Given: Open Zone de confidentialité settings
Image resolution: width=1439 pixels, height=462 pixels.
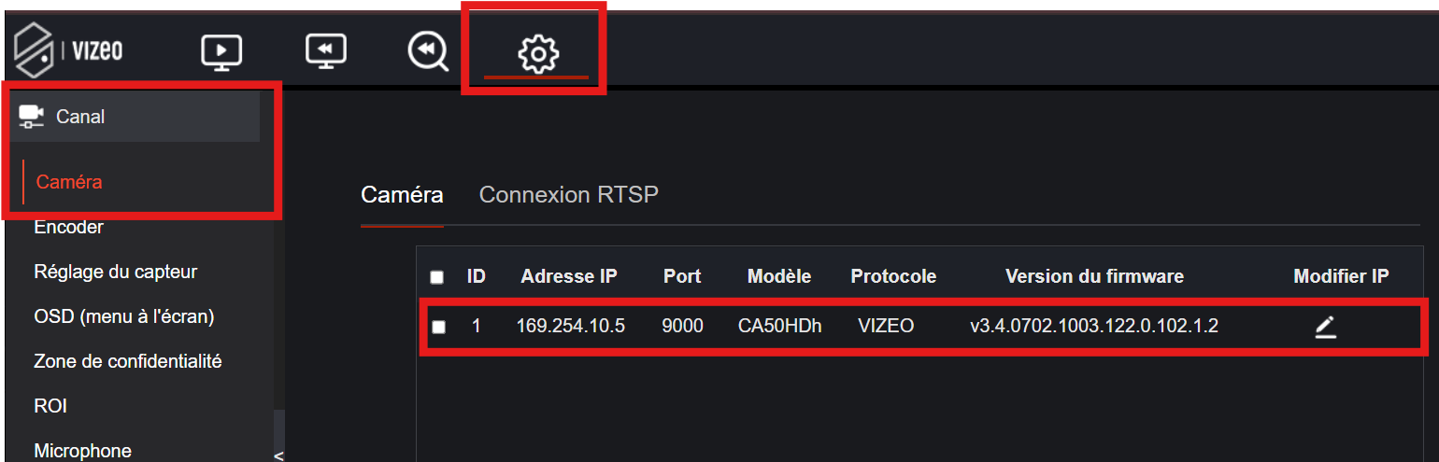Looking at the screenshot, I should pyautogui.click(x=127, y=361).
